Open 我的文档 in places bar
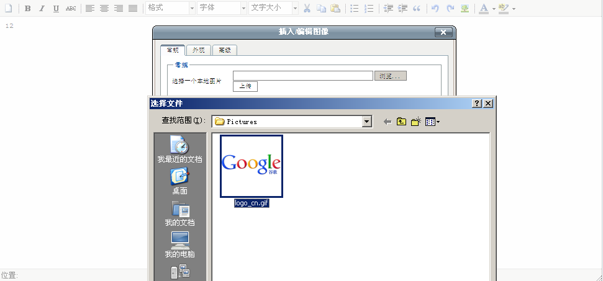This screenshot has height=281, width=603. [179, 213]
